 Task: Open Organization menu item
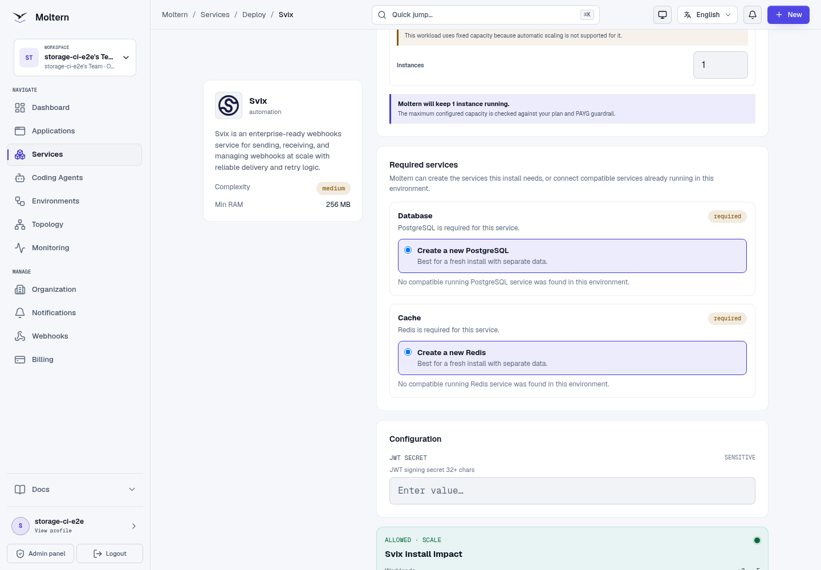74,290
